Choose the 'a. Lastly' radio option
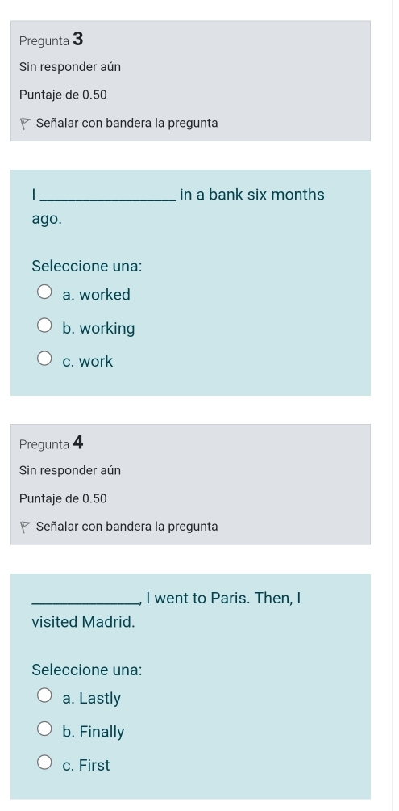The height and width of the screenshot is (811, 399). pyautogui.click(x=44, y=696)
